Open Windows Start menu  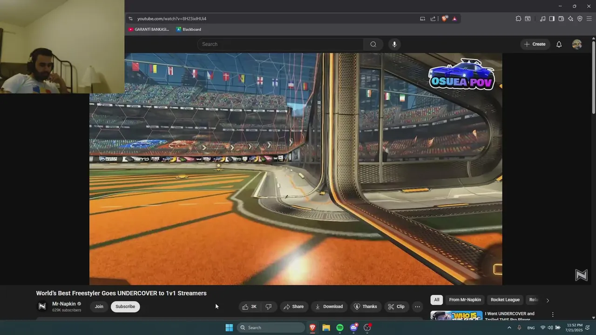[229, 328]
